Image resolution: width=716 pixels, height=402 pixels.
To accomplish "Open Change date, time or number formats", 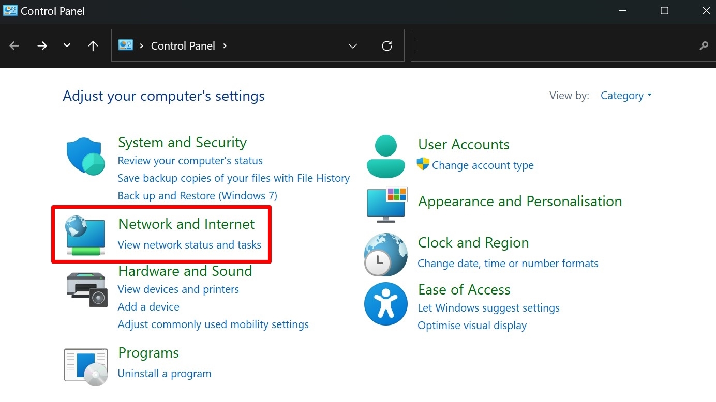I will pyautogui.click(x=508, y=264).
